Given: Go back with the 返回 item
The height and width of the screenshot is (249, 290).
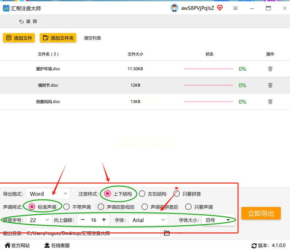Looking at the screenshot, I should coord(28,21).
